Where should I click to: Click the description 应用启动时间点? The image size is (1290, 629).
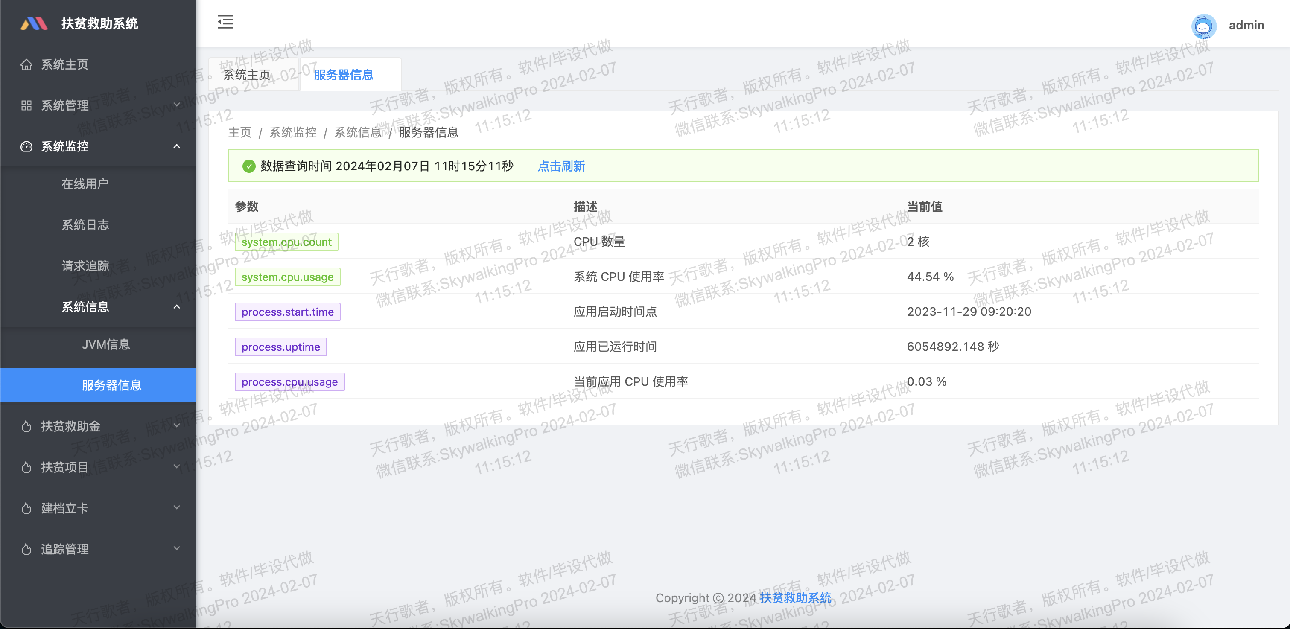pos(615,312)
